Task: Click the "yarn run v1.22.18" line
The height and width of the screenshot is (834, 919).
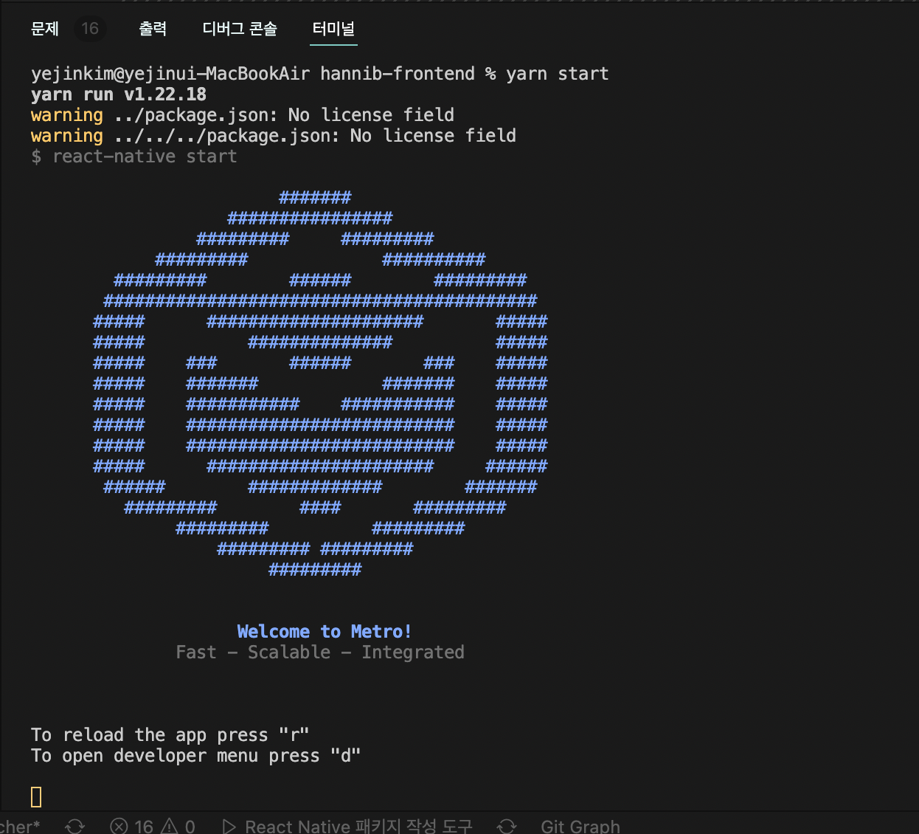Action: tap(119, 94)
